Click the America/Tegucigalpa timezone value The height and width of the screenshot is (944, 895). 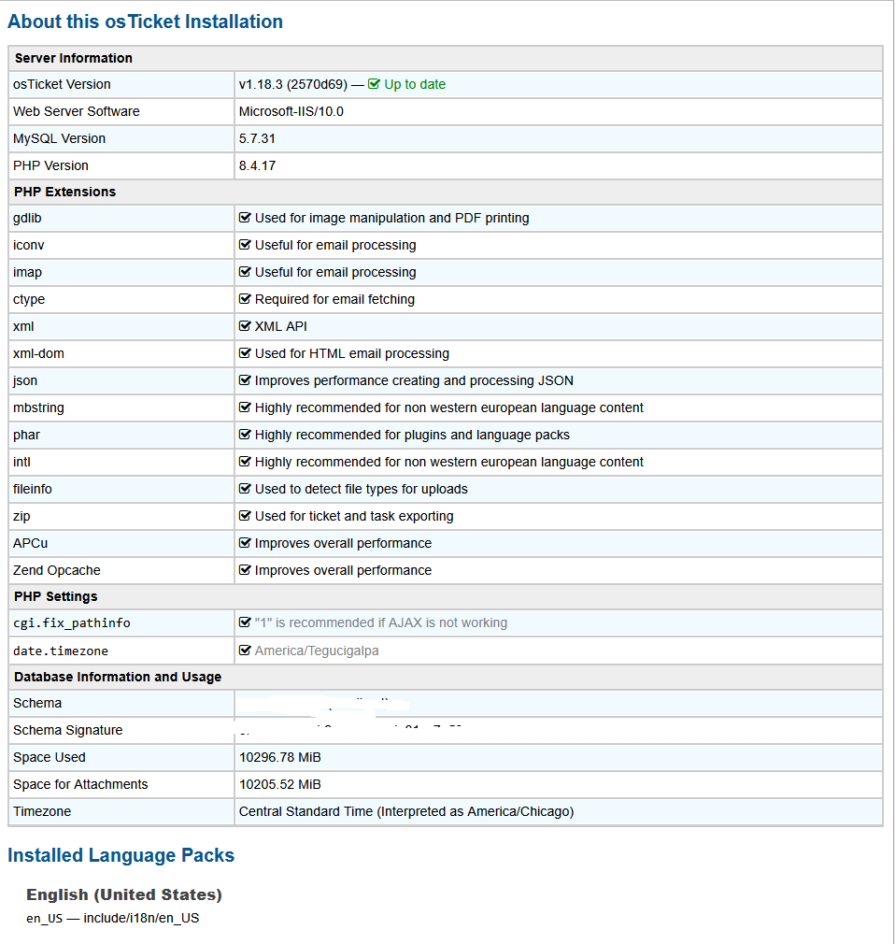click(x=317, y=651)
